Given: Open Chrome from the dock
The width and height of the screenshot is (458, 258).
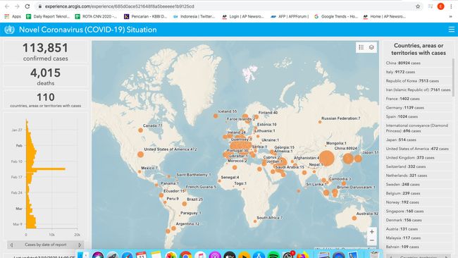Looking at the screenshot, I should coord(185,255).
